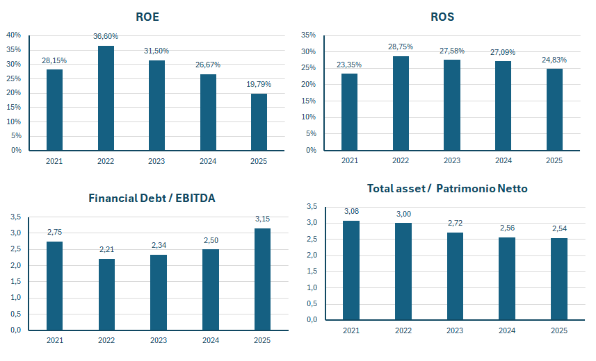Click the 3,00 data label
The height and width of the screenshot is (361, 596).
(x=403, y=214)
